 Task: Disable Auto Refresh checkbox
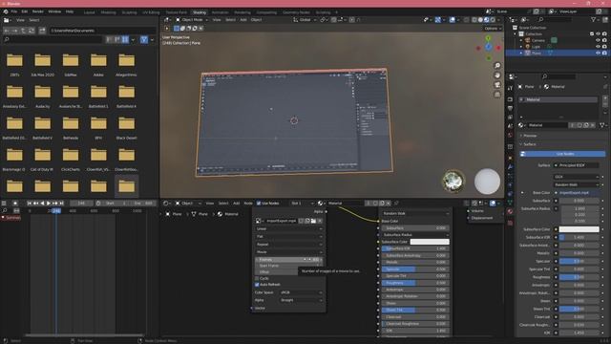coord(257,285)
